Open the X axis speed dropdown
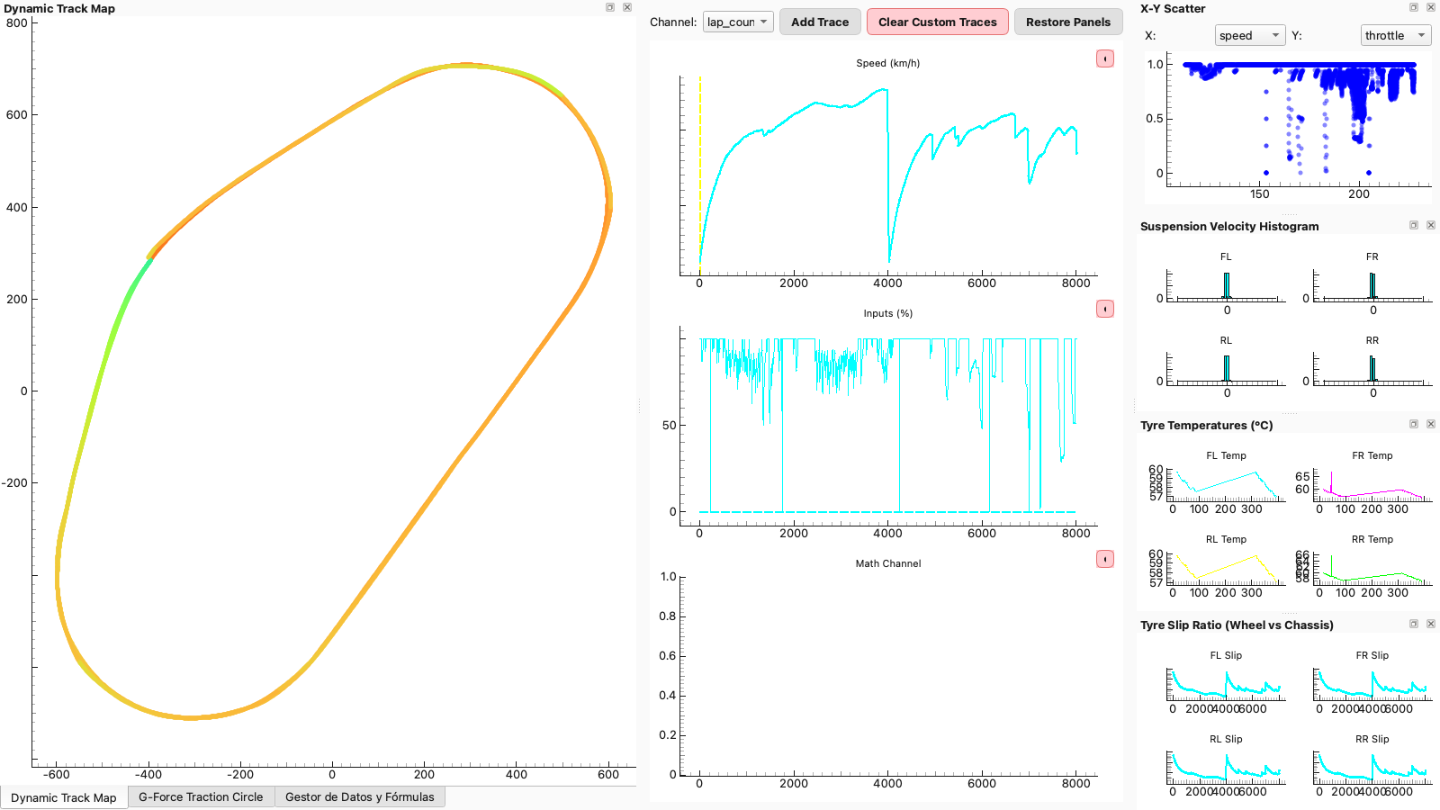The height and width of the screenshot is (810, 1440). pyautogui.click(x=1249, y=35)
